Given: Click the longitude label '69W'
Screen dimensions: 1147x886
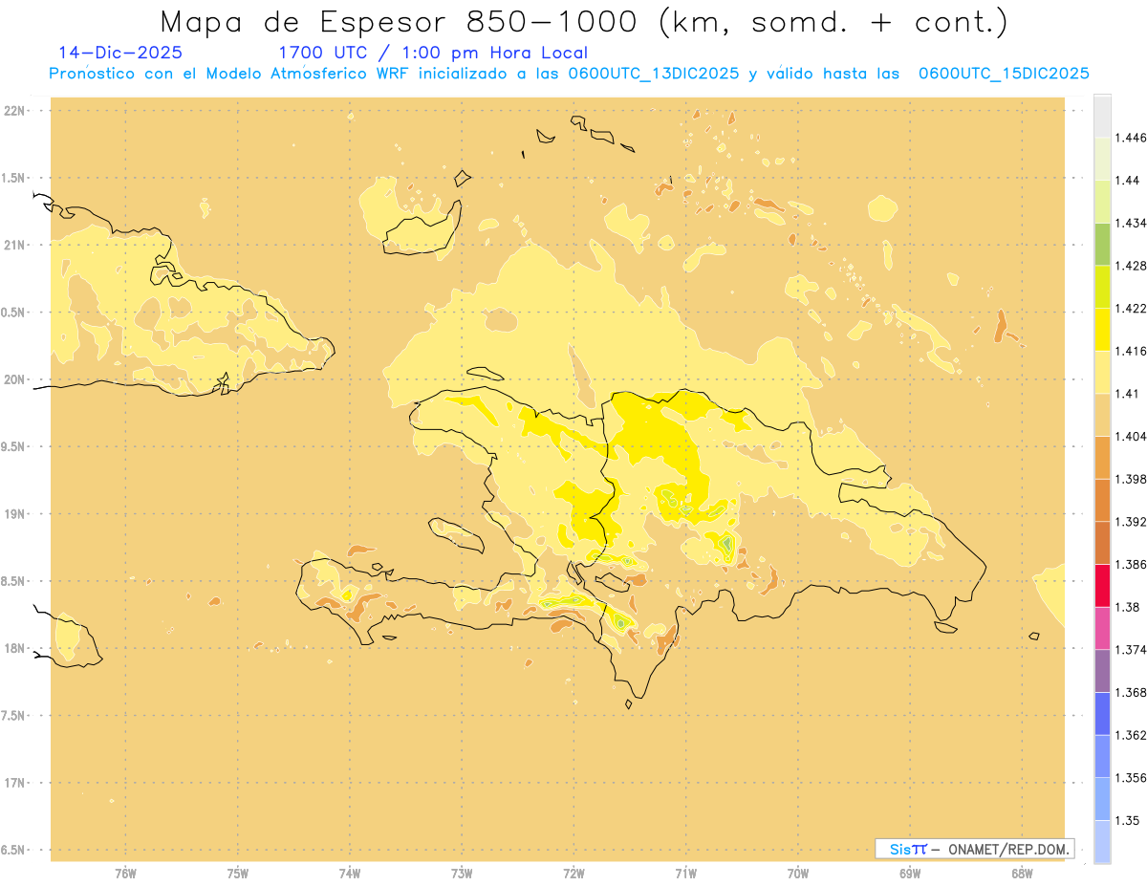Looking at the screenshot, I should (909, 873).
